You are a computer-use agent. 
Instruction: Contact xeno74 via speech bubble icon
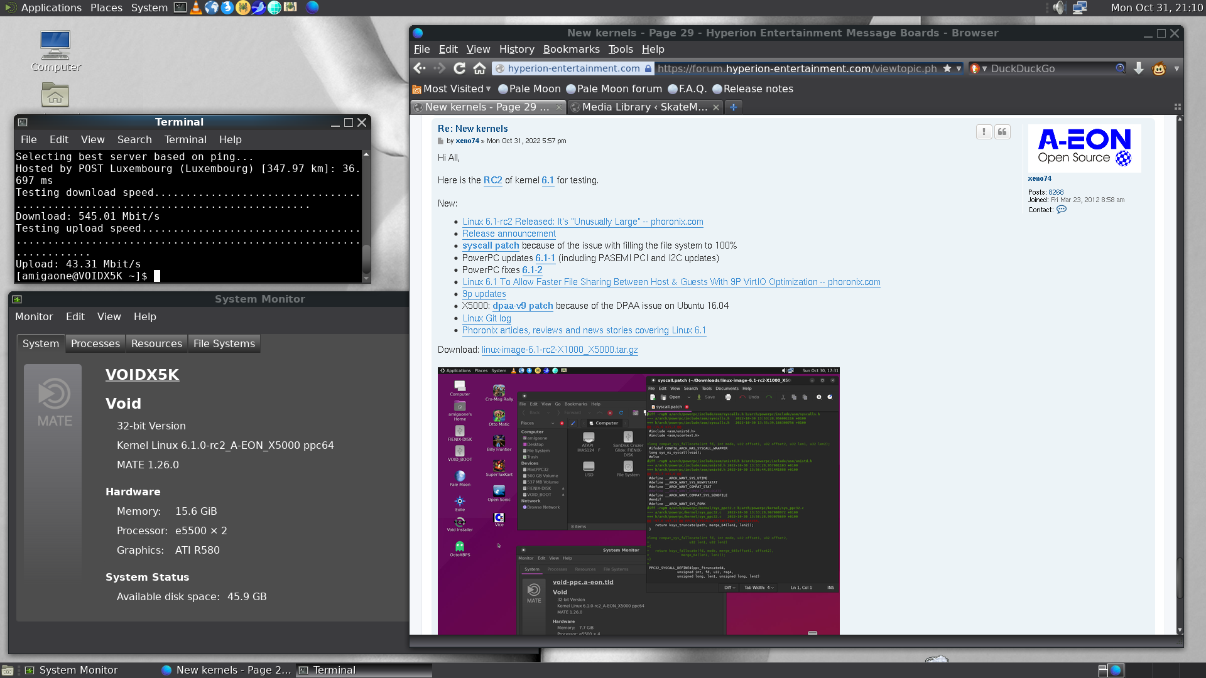[1062, 210]
